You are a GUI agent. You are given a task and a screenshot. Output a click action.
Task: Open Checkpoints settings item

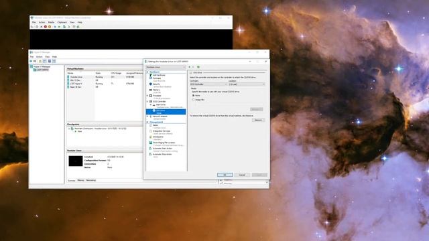[158, 137]
